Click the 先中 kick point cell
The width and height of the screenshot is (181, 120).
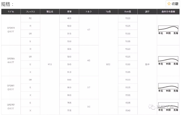tap(147, 64)
